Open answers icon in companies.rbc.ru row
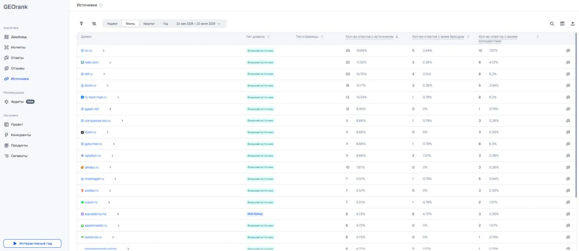Screen dimensions: 579x251 coord(568,121)
